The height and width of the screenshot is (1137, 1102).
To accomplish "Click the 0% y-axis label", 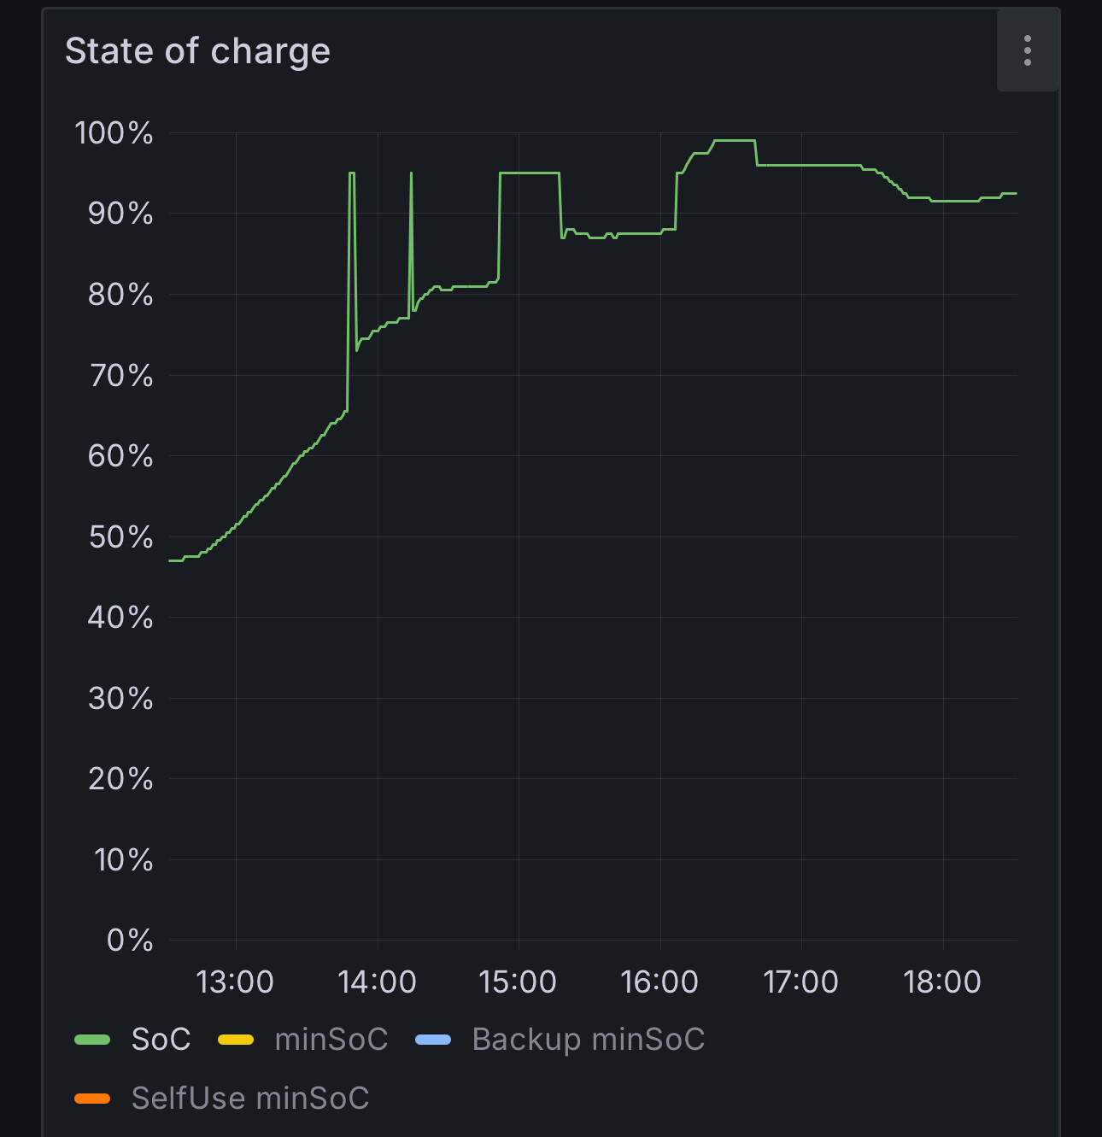I will tap(130, 941).
